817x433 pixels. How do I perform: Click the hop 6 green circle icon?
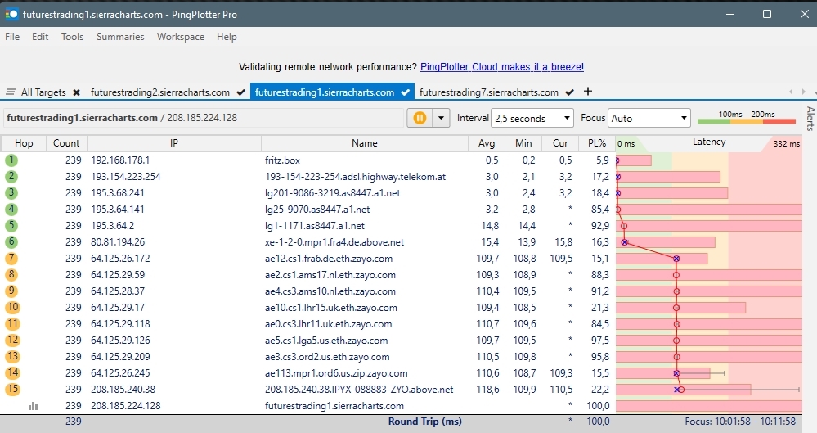pos(11,242)
